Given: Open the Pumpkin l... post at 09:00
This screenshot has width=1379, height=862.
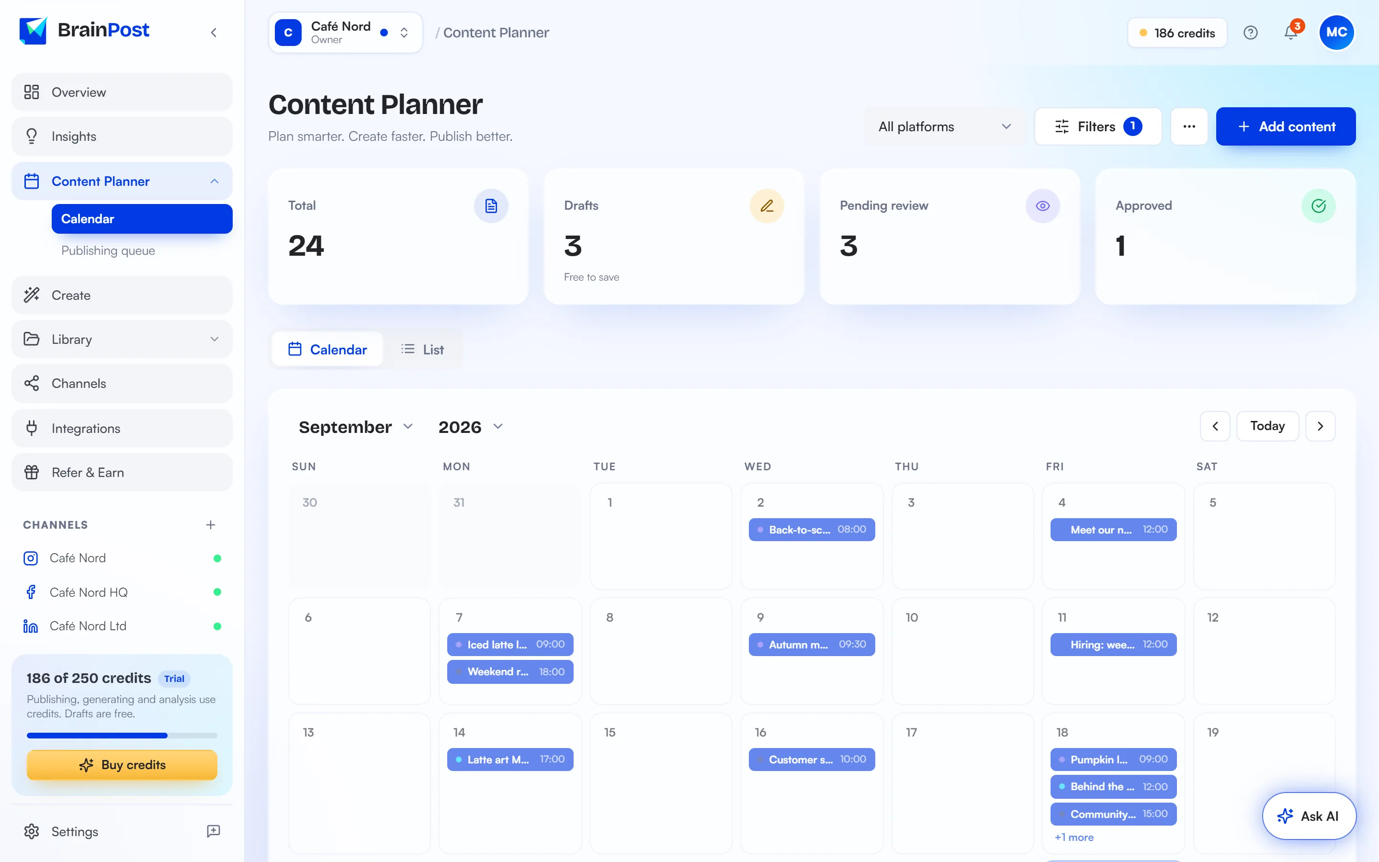Looking at the screenshot, I should coord(1113,760).
